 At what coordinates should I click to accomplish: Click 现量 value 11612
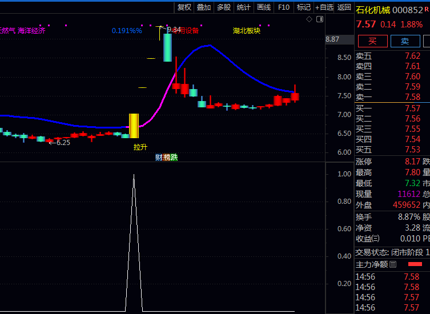tap(409, 194)
